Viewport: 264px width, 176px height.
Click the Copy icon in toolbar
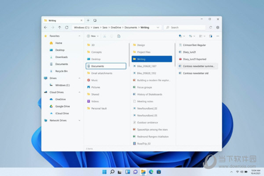click(x=112, y=36)
